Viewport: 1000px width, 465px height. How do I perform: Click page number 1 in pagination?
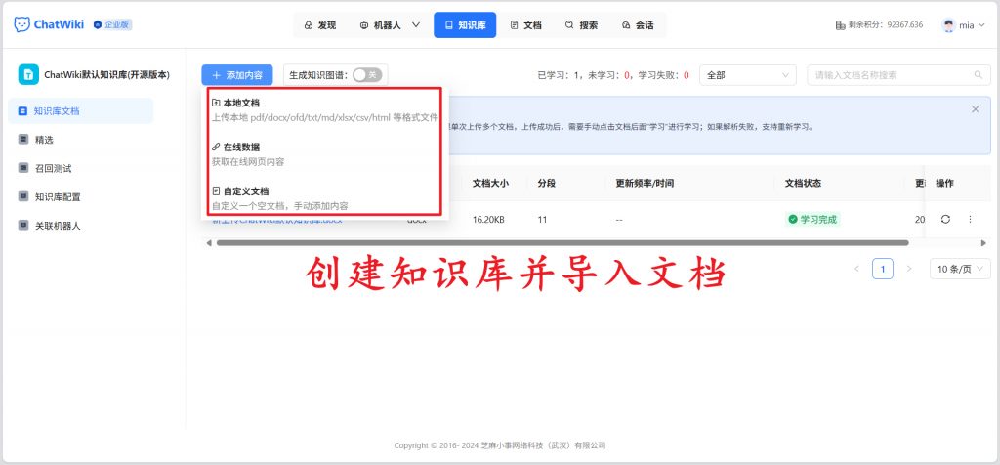click(883, 269)
